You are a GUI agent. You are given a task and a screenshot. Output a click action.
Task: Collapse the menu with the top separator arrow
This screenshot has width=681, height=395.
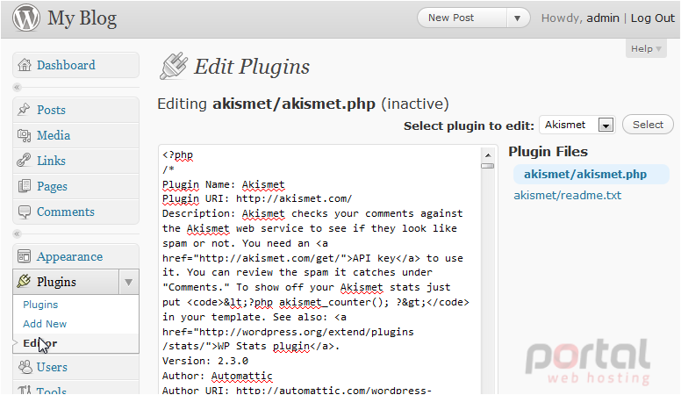(x=17, y=88)
